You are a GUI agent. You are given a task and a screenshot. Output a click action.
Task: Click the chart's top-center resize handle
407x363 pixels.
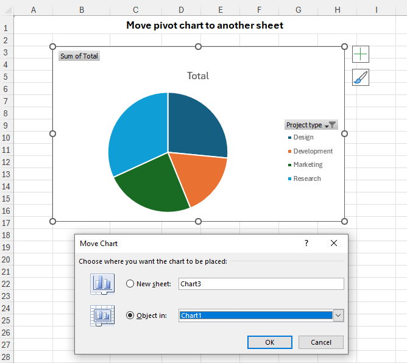(x=198, y=46)
